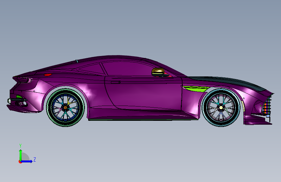Image resolution: width=281 pixels, height=182 pixels.
Task: Pick the rear exhaust outlet on bumper
Action: pos(21,104)
